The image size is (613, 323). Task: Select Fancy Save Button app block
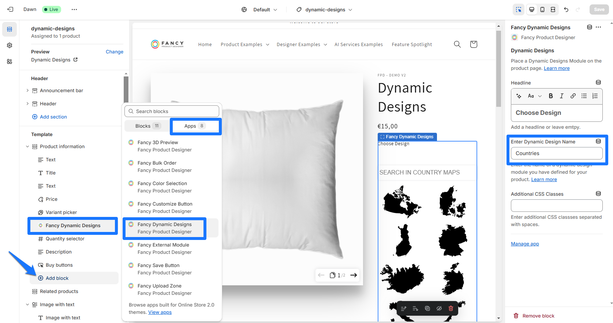pyautogui.click(x=172, y=269)
